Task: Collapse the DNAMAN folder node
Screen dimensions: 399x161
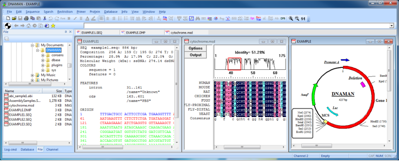Action: coord(37,50)
